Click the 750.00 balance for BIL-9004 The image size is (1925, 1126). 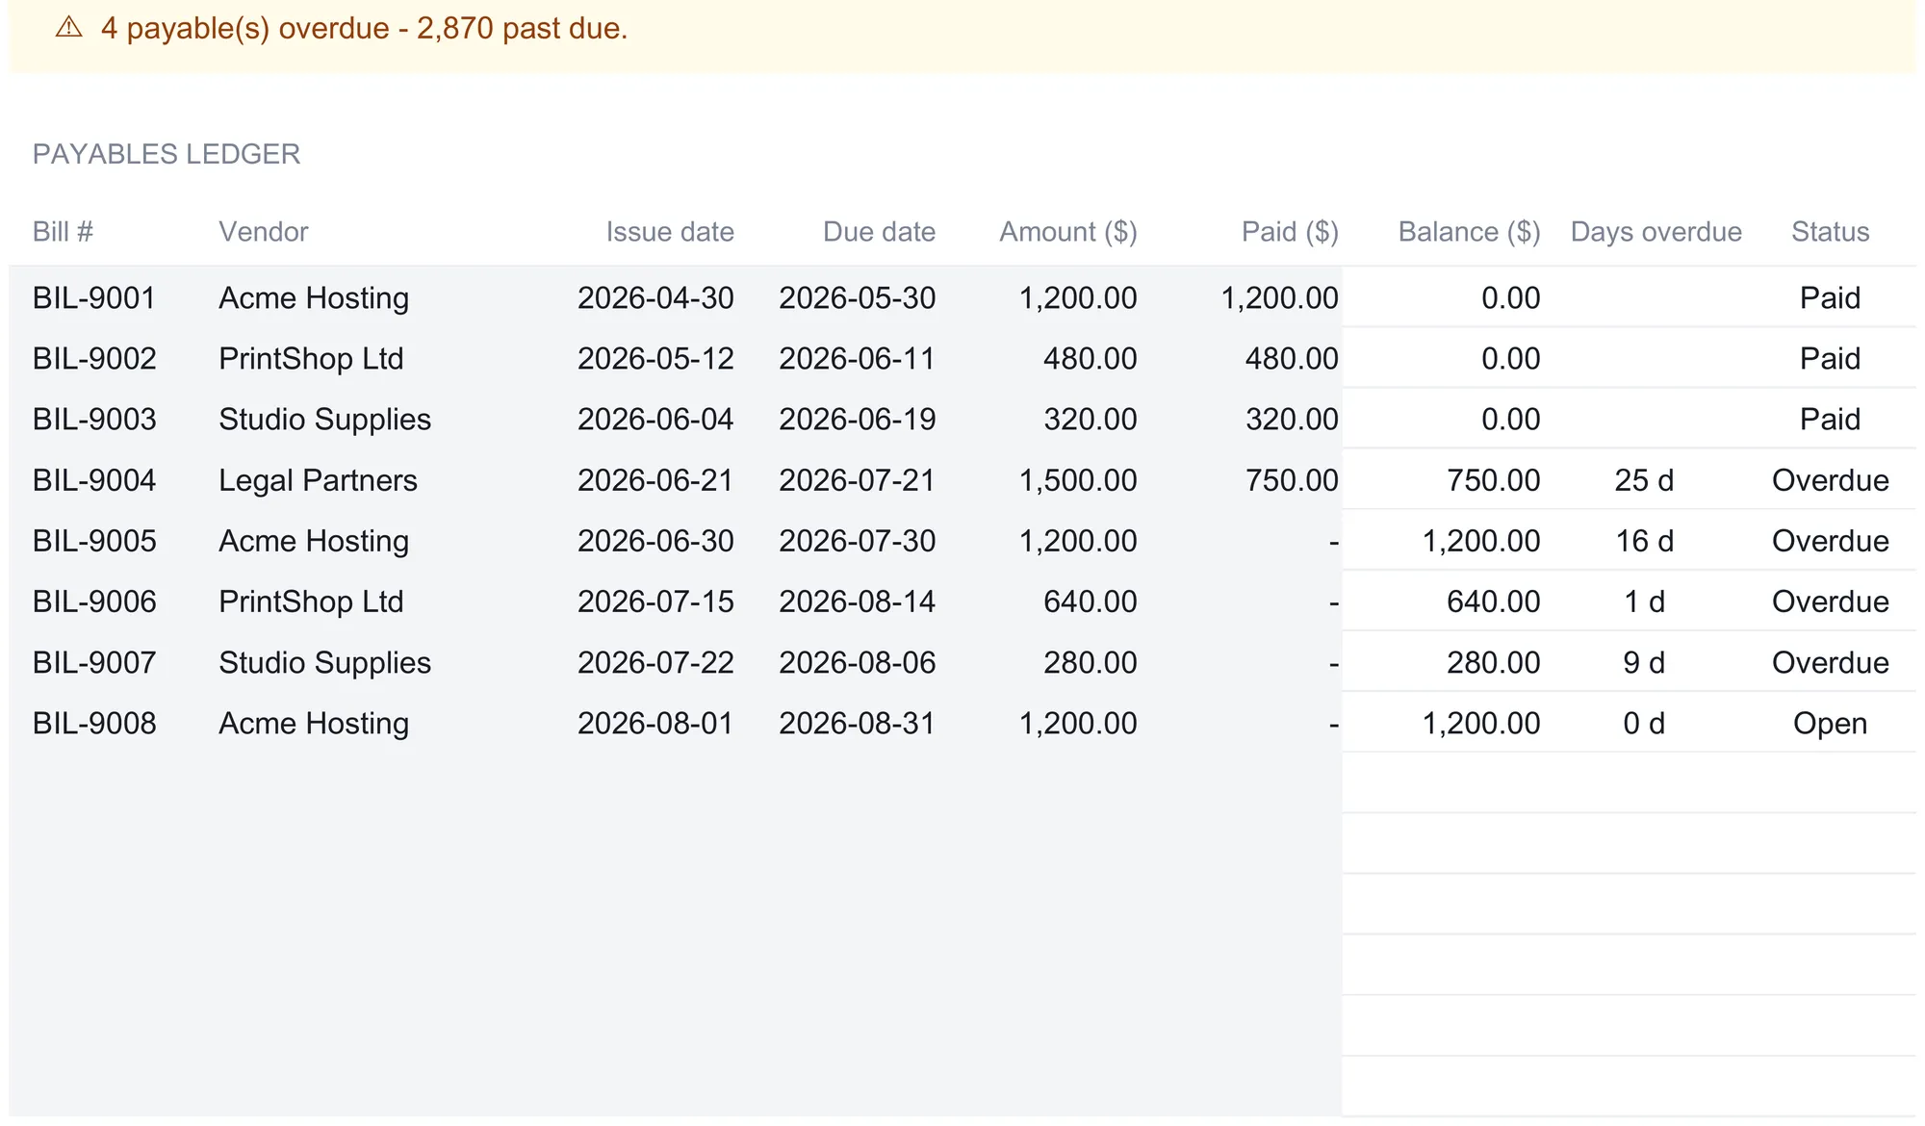tap(1494, 480)
